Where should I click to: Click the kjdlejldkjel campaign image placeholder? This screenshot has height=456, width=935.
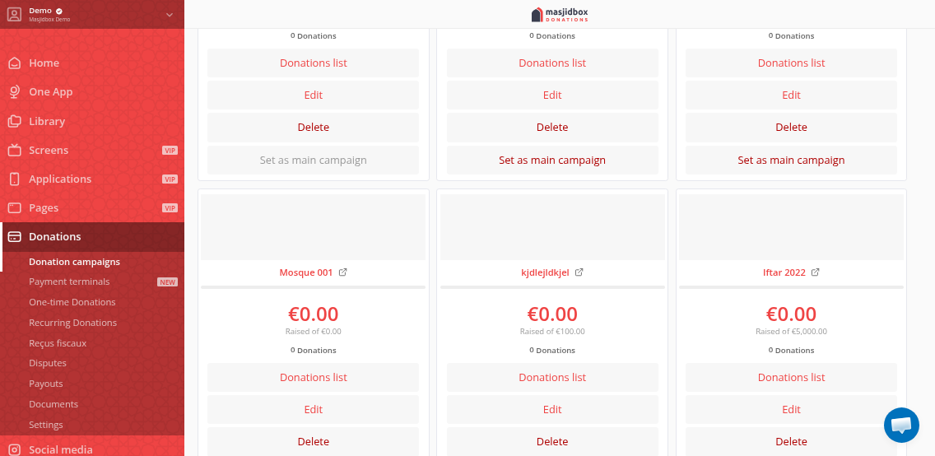552,227
